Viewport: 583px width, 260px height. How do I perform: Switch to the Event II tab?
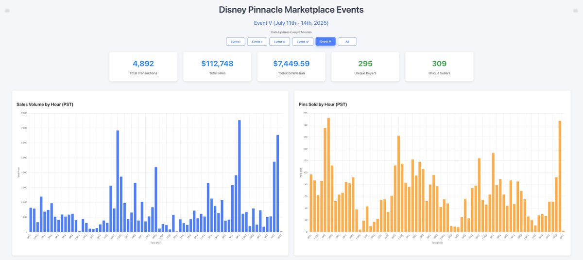[257, 42]
